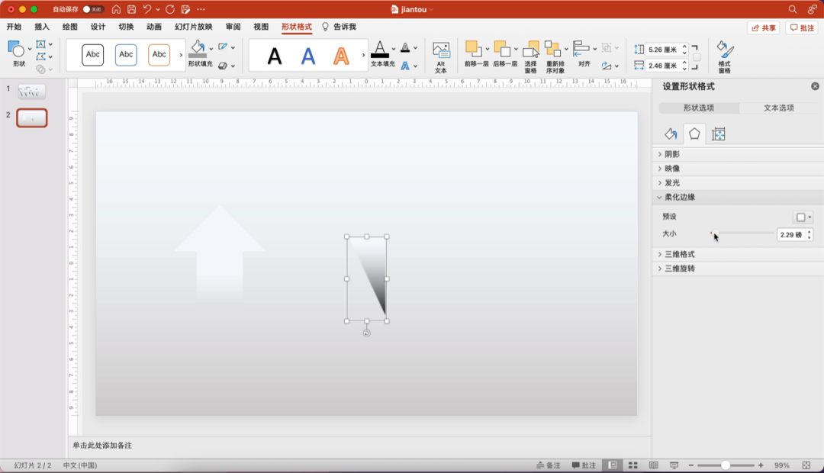Open the Slide Show (幻灯片放映) tab
The image size is (824, 473).
(194, 27)
